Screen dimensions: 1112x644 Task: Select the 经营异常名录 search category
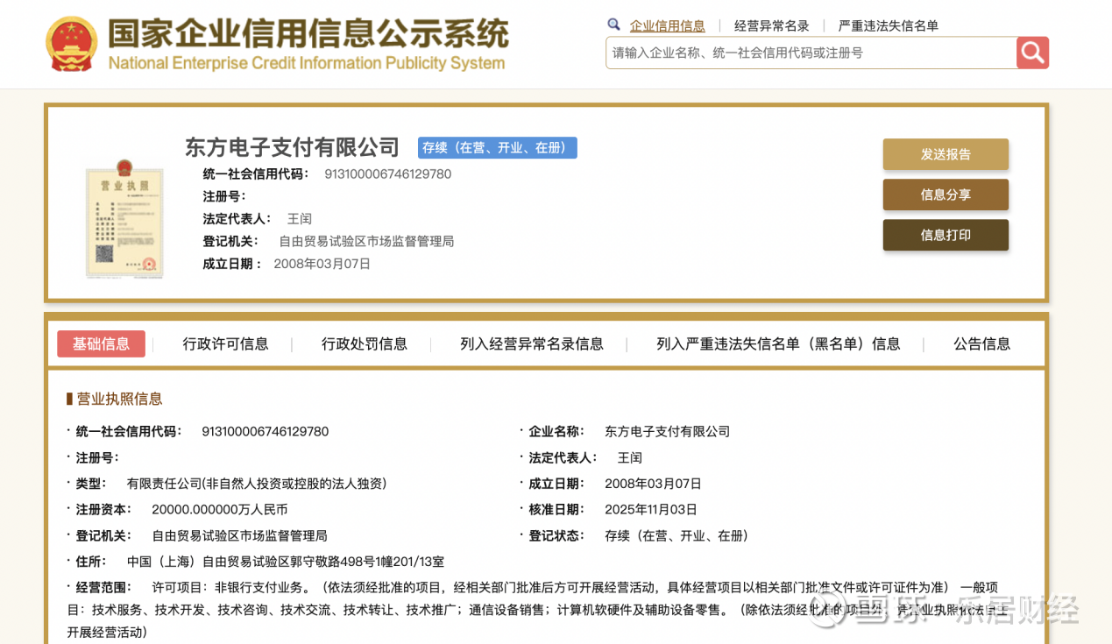(771, 25)
